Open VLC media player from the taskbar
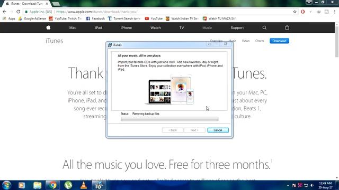 pyautogui.click(x=84, y=185)
